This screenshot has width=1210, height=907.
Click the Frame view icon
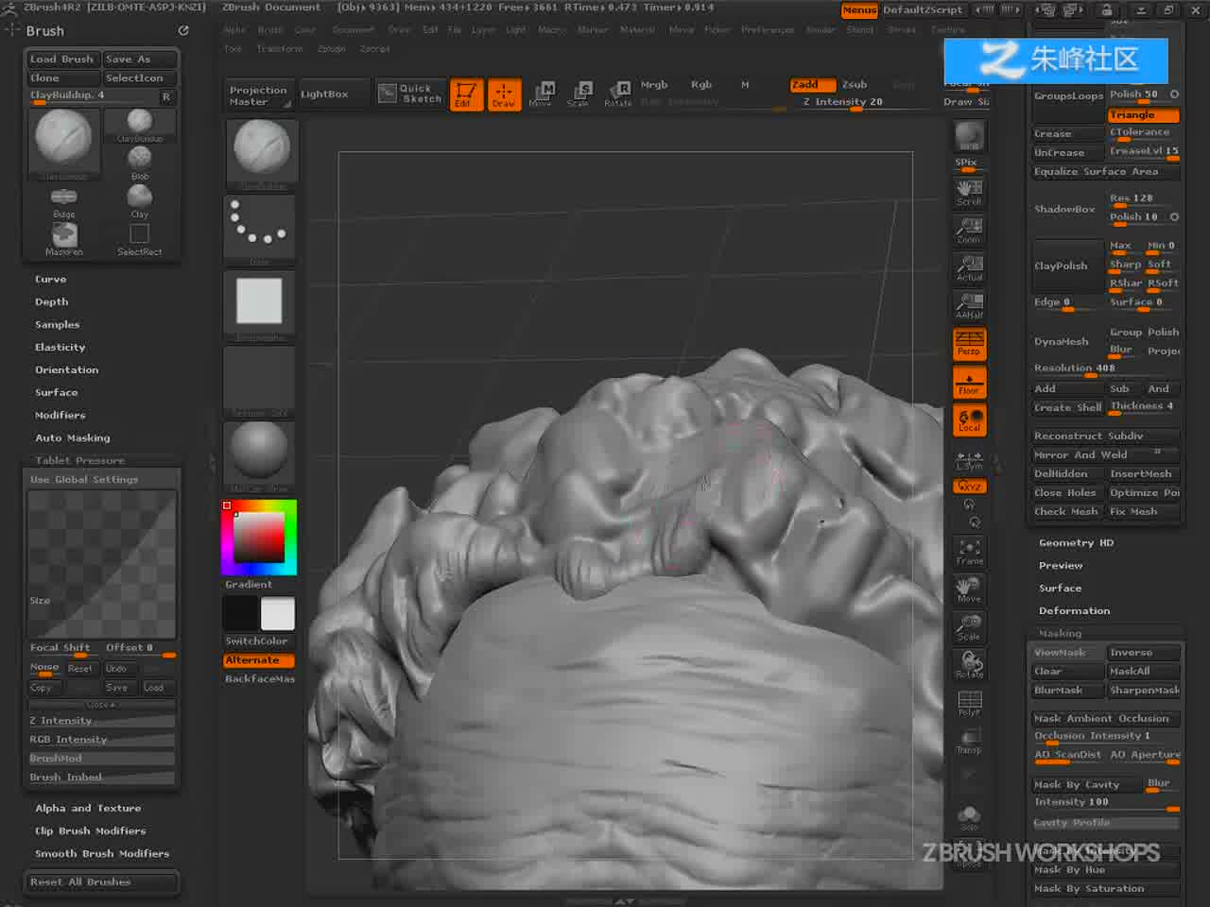969,553
